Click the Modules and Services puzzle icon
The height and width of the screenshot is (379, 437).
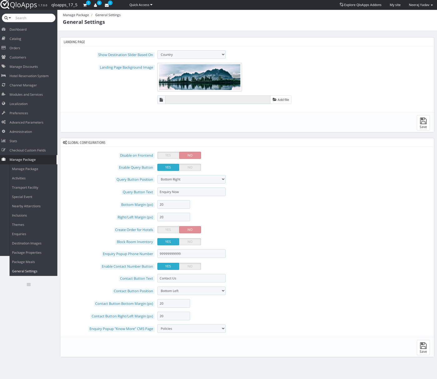click(4, 94)
